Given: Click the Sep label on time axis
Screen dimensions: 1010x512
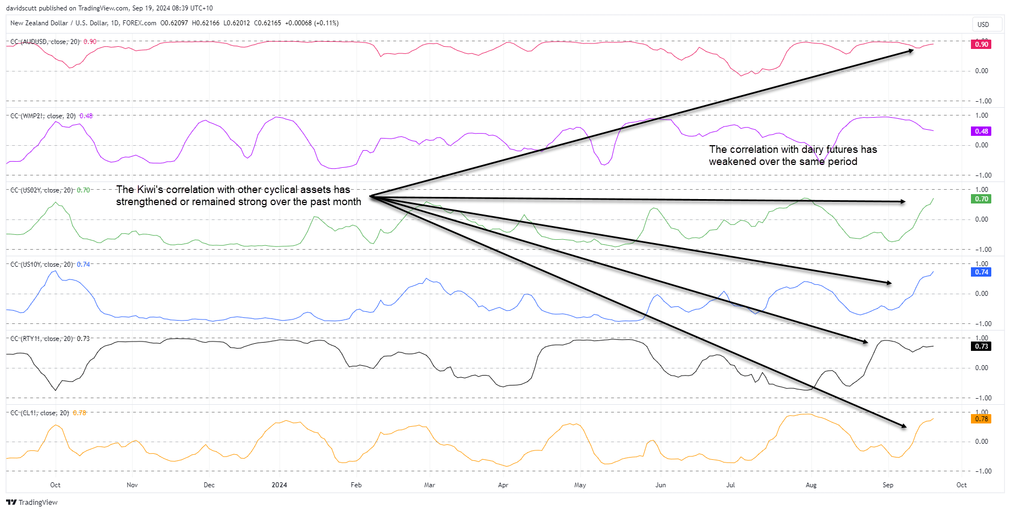Looking at the screenshot, I should pyautogui.click(x=888, y=485).
